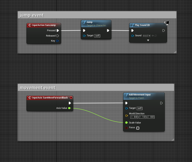The height and width of the screenshot is (162, 192).
Task: Click the client-only monitor icon on Play Sound 2D
Action: pyautogui.click(x=167, y=23)
